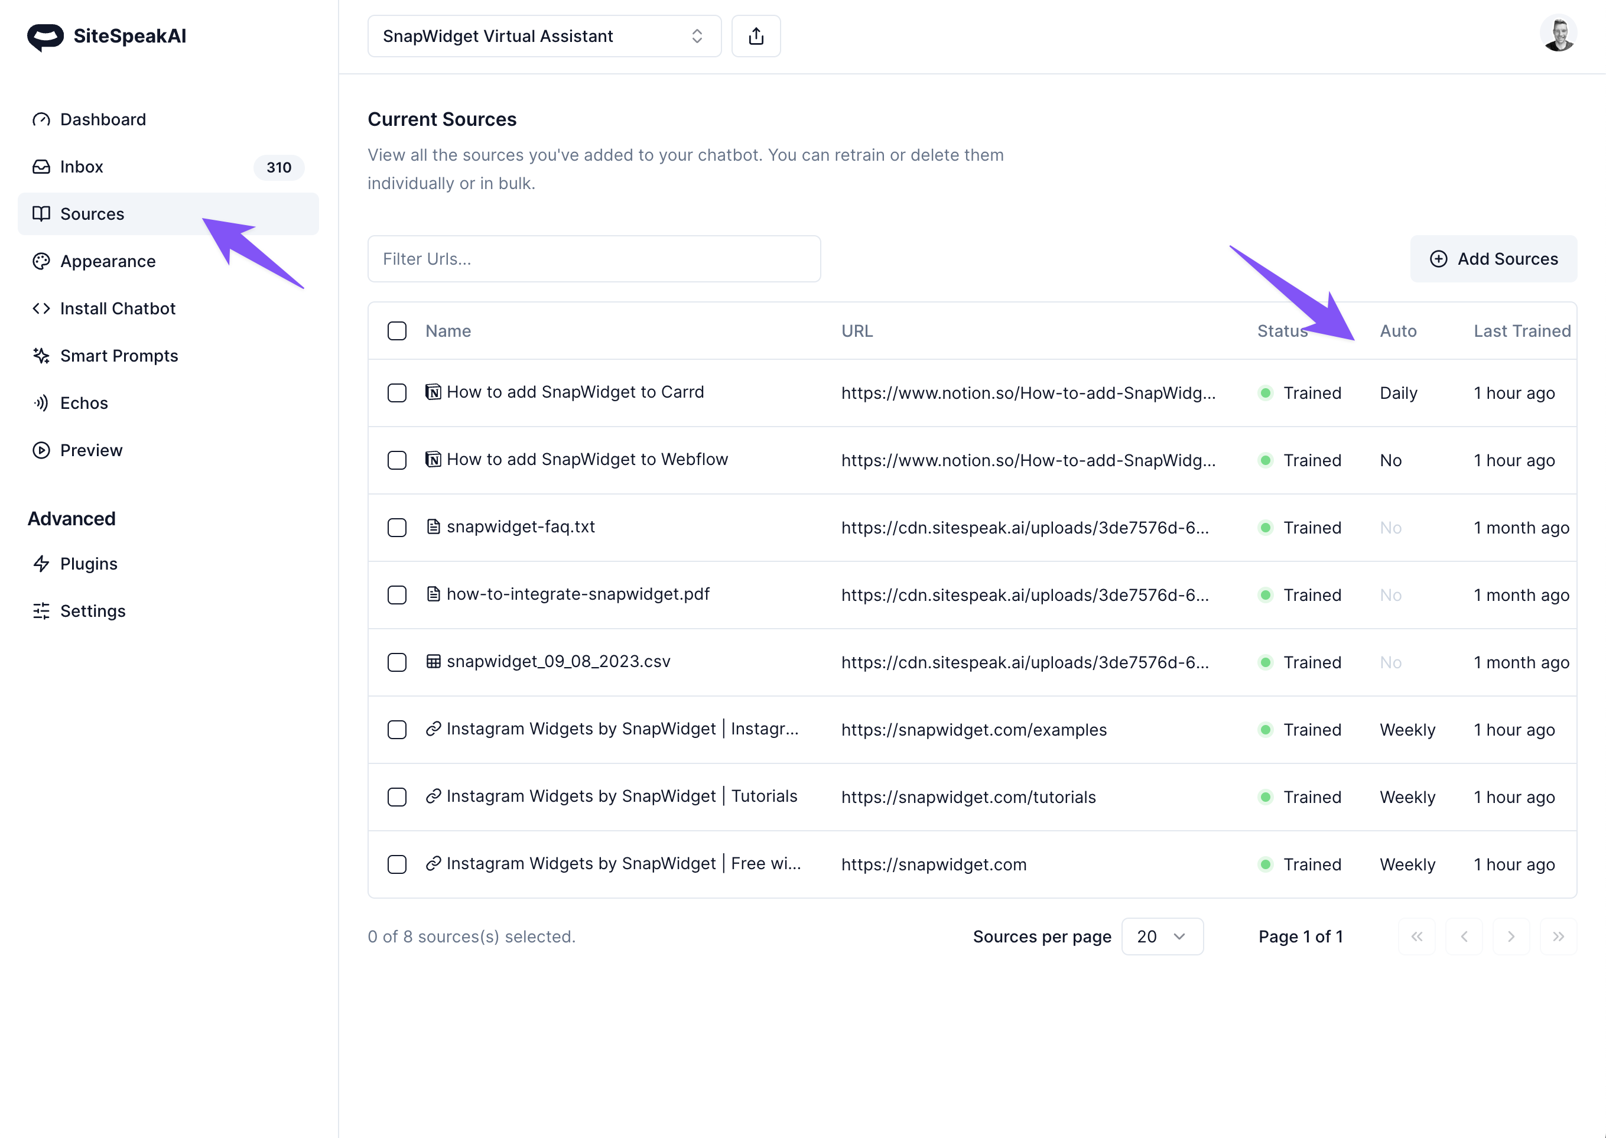Viewport: 1606px width, 1138px height.
Task: Tick checkbox for how-to-integrate-snapwidget.pdf
Action: pos(396,594)
